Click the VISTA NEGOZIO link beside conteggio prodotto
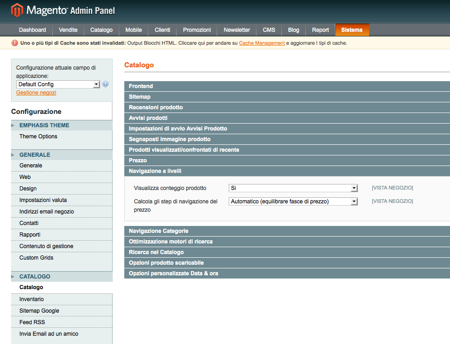The height and width of the screenshot is (344, 450). pyautogui.click(x=392, y=188)
